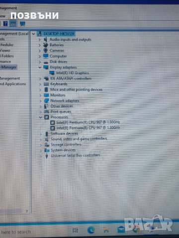
Task: Select the Sound, video and game controllers icon
Action: pyautogui.click(x=47, y=139)
